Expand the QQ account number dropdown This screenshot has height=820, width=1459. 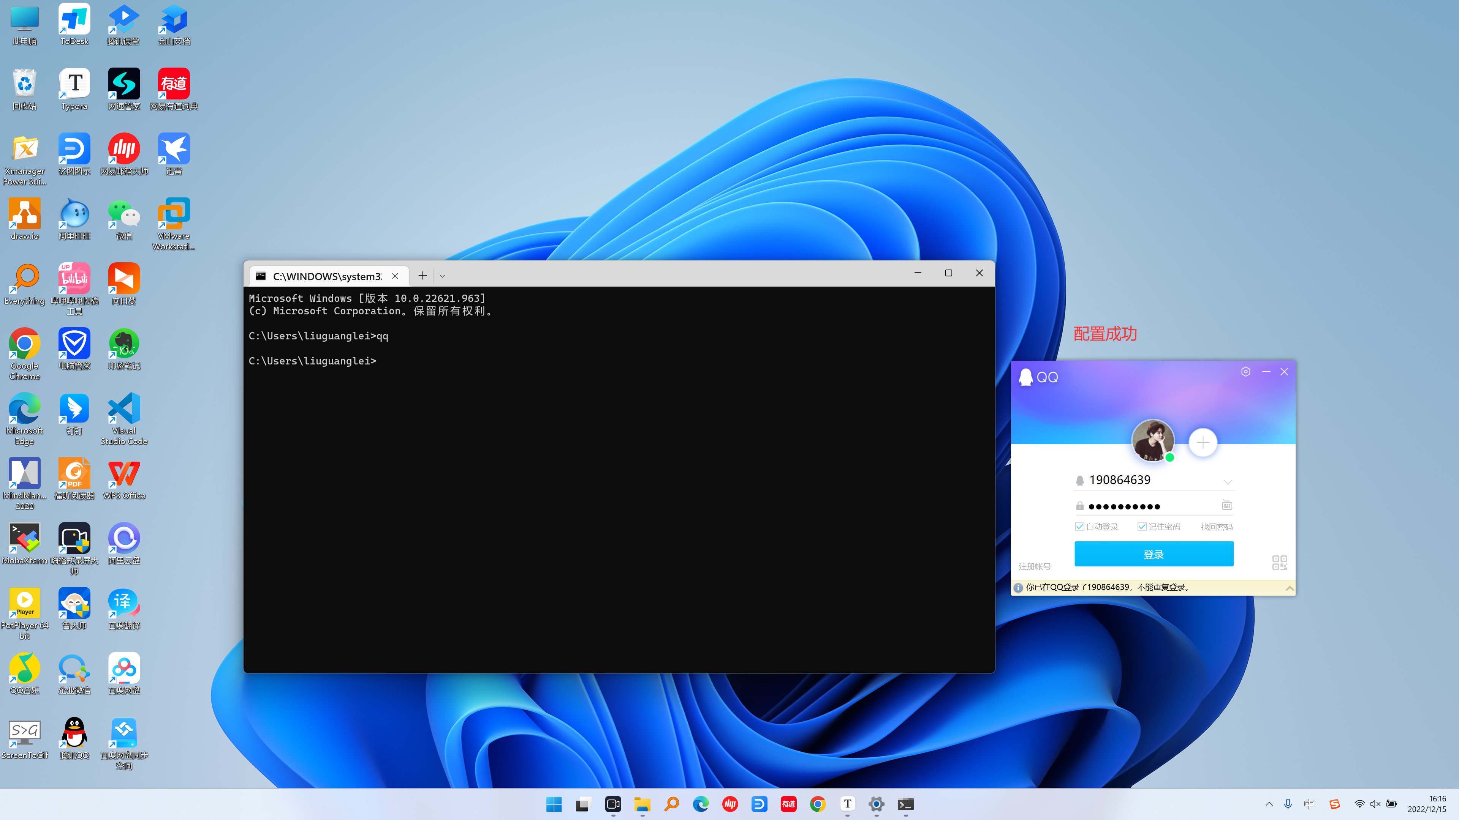(x=1227, y=482)
